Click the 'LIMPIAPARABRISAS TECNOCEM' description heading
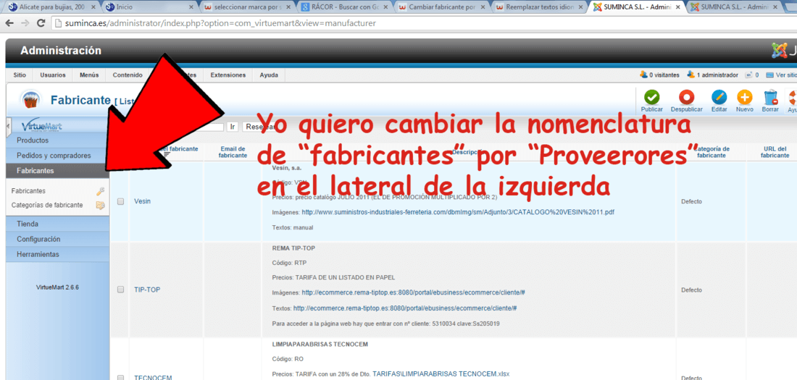The width and height of the screenshot is (797, 380). tap(320, 345)
